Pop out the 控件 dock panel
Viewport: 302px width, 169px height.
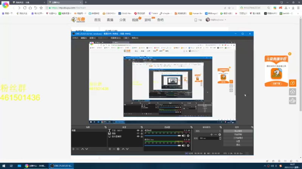pos(252,127)
